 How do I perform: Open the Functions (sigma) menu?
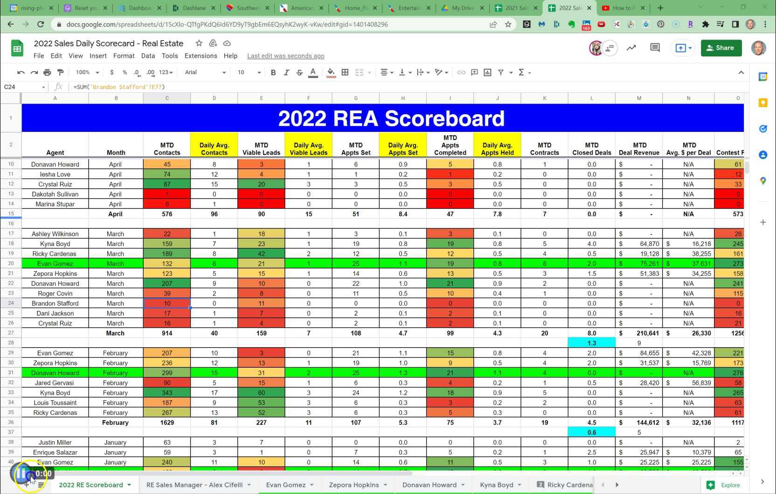(x=521, y=72)
